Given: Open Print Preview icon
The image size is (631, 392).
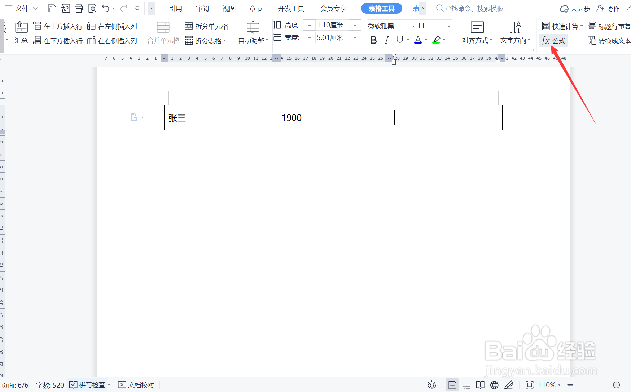Looking at the screenshot, I should coord(92,8).
